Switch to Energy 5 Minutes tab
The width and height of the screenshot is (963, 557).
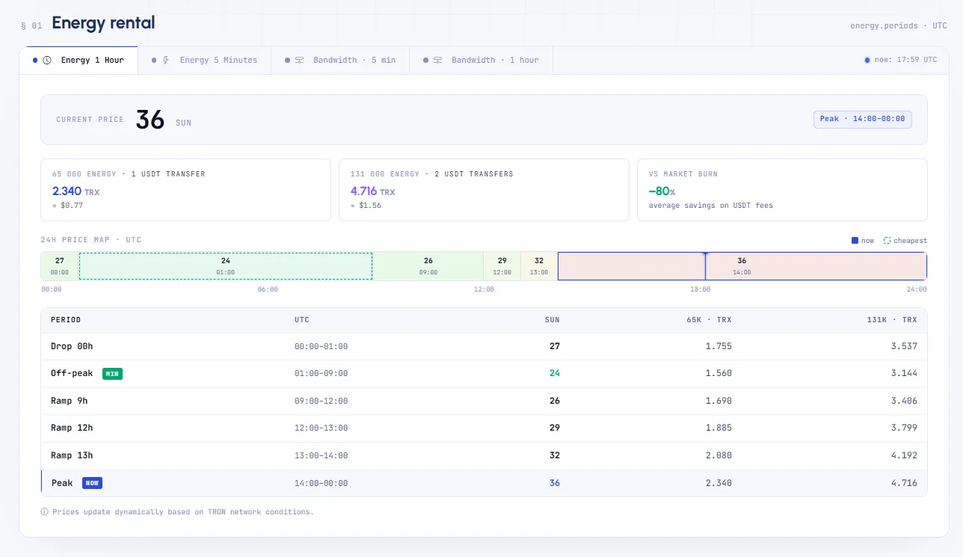pyautogui.click(x=205, y=60)
